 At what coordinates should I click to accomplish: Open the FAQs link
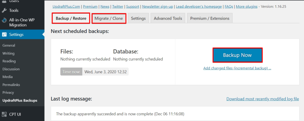[x=229, y=7]
